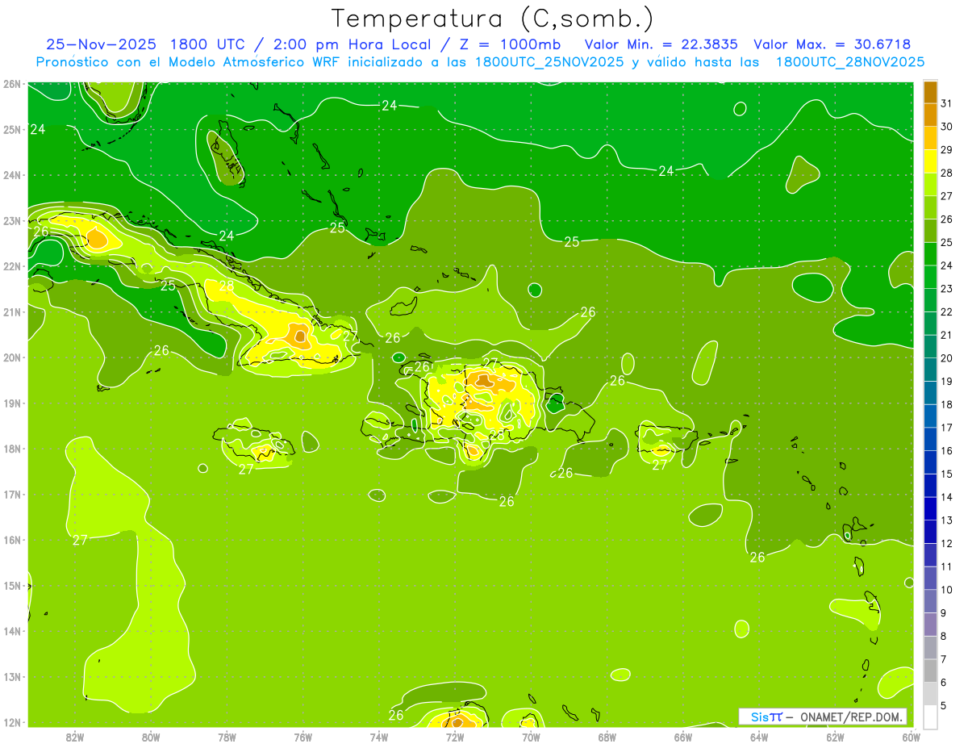Image resolution: width=968 pixels, height=748 pixels.
Task: Click the "78W" longitude label
Action: (x=227, y=736)
